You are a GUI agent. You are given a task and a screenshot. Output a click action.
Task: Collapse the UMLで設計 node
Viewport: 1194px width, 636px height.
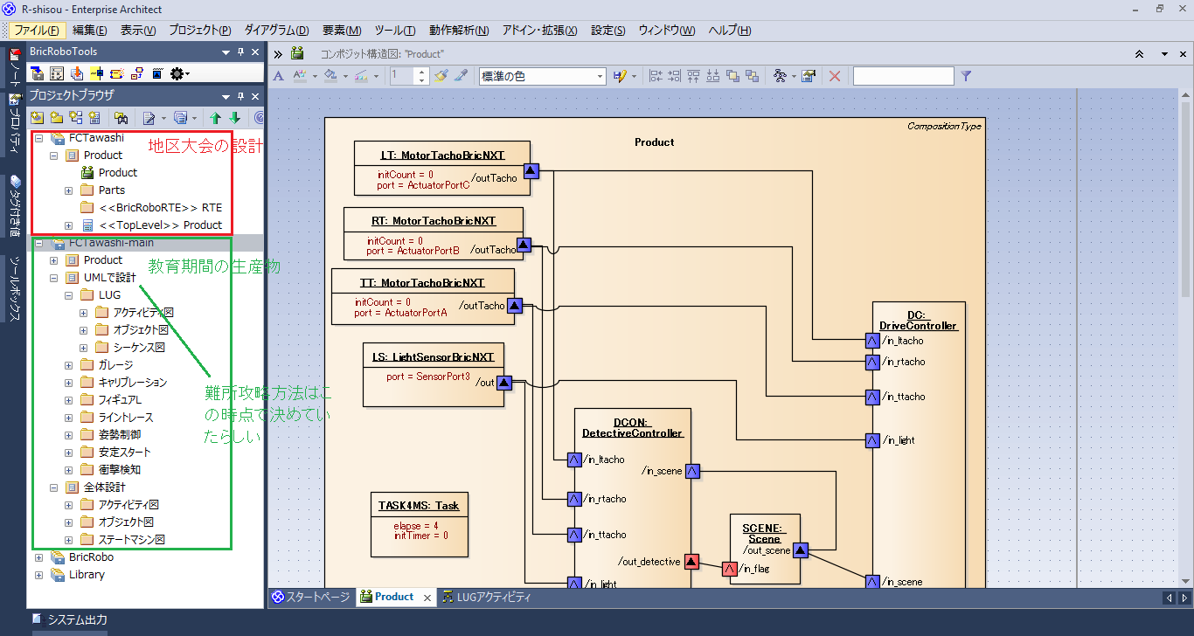coord(54,278)
